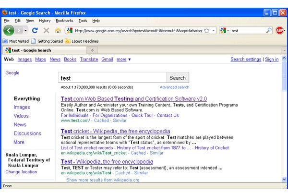Open Cached version of www.test.com result
Screen dimensions: 288x193
point(101,121)
